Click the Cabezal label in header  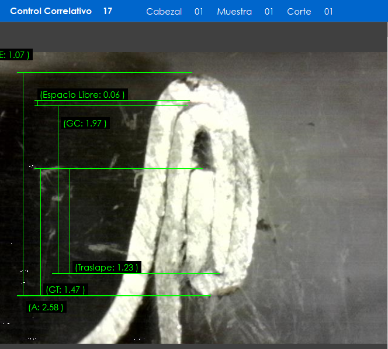164,12
